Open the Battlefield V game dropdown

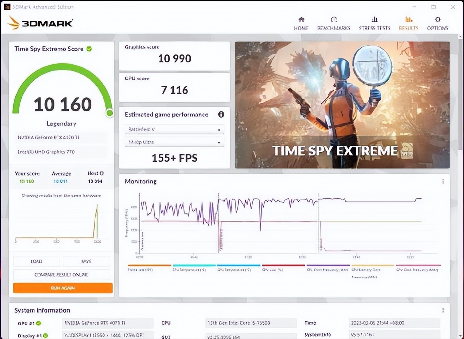coord(174,129)
